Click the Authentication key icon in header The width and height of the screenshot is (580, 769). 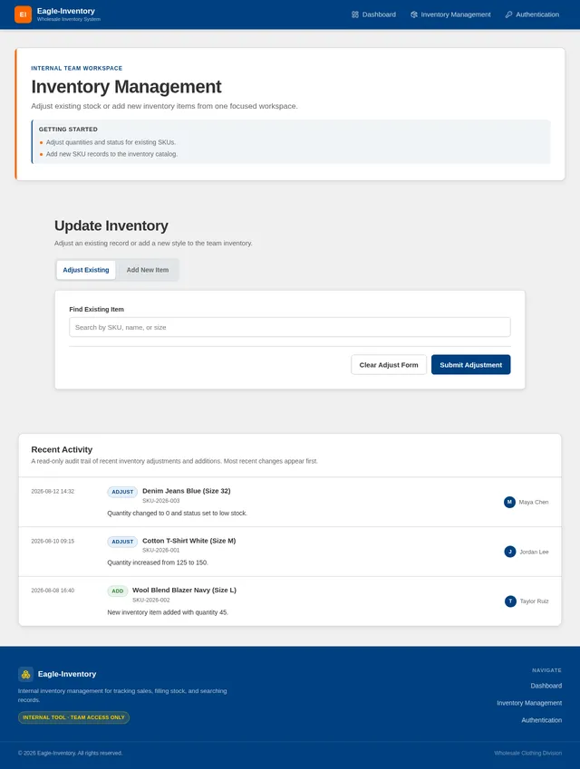click(x=508, y=14)
